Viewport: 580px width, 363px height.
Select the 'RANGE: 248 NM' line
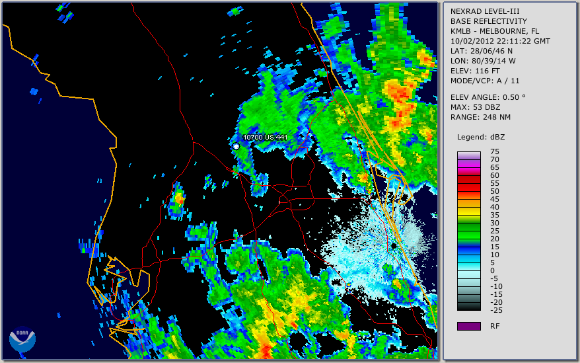(x=480, y=118)
